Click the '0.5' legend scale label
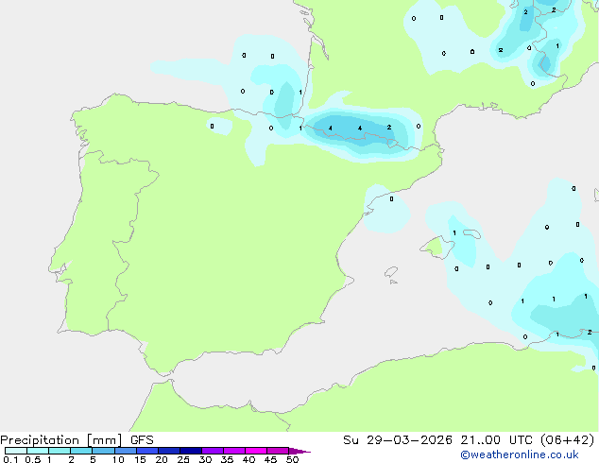The image size is (599, 463). 33,459
